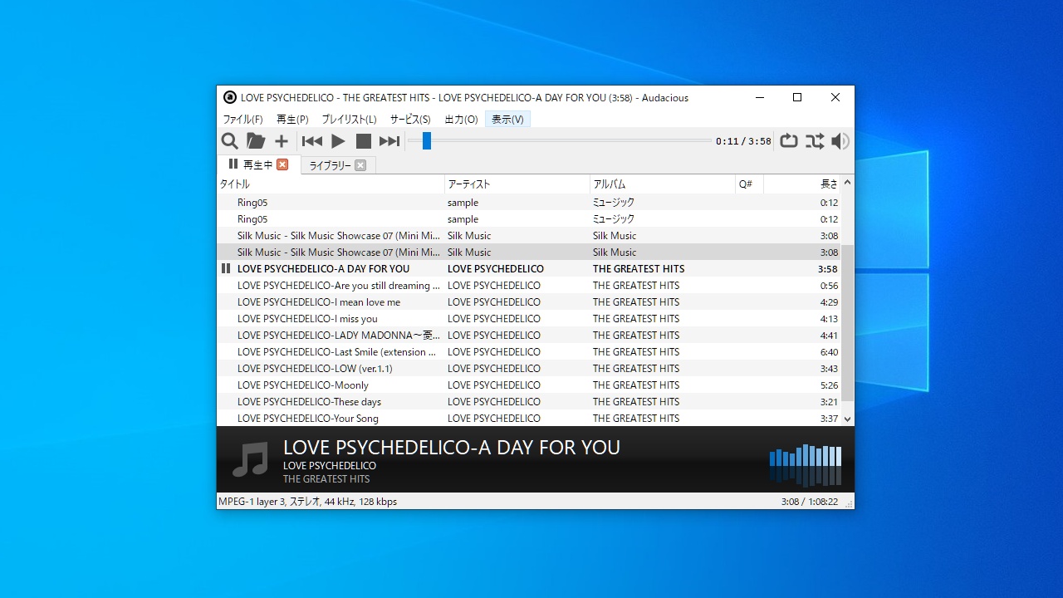This screenshot has width=1063, height=598.
Task: Select the highlighted Silk Music Showcase 07 row
Action: point(529,252)
